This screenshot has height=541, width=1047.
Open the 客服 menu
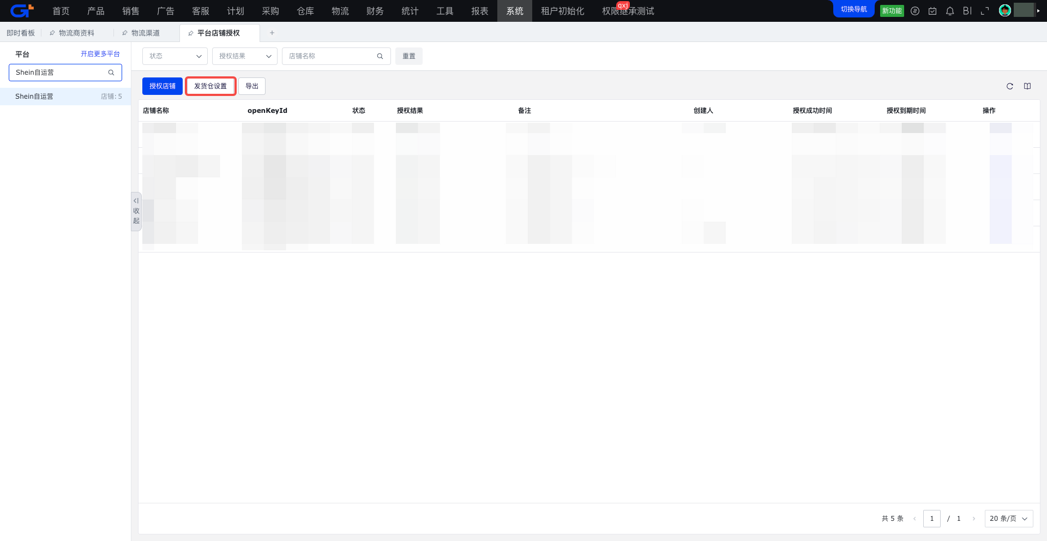coord(201,11)
